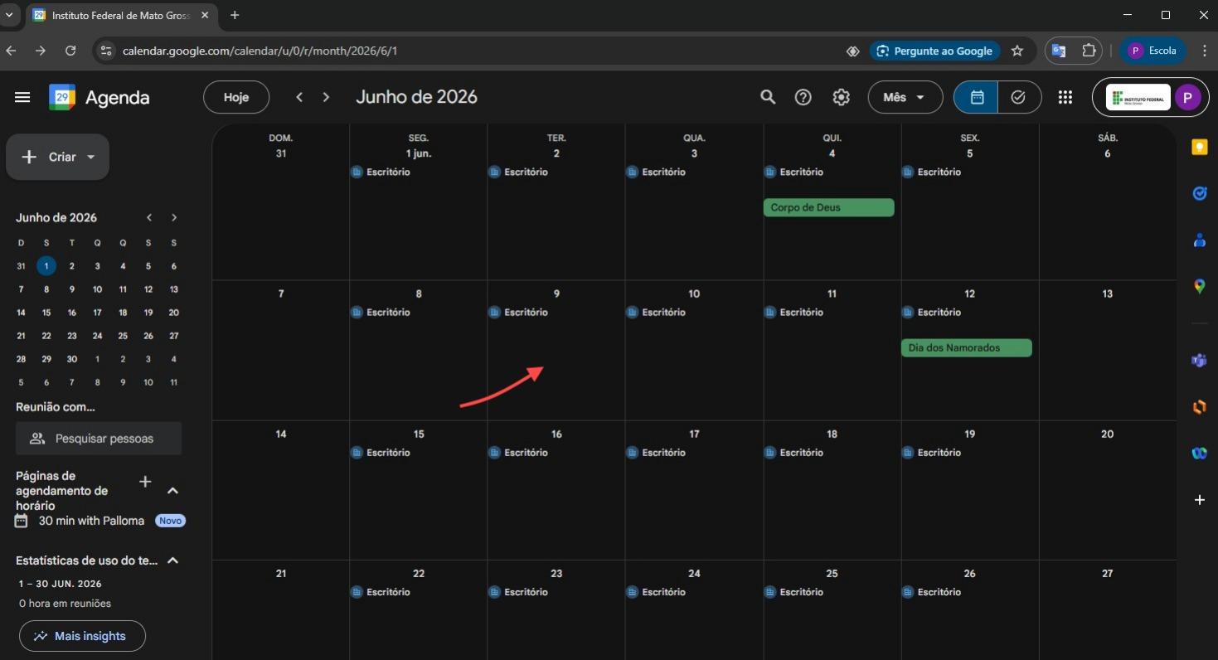Open orange add-on icon in side panel
The image size is (1218, 660).
click(x=1199, y=406)
